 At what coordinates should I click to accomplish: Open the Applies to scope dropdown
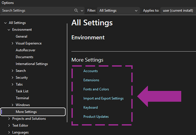(x=178, y=10)
